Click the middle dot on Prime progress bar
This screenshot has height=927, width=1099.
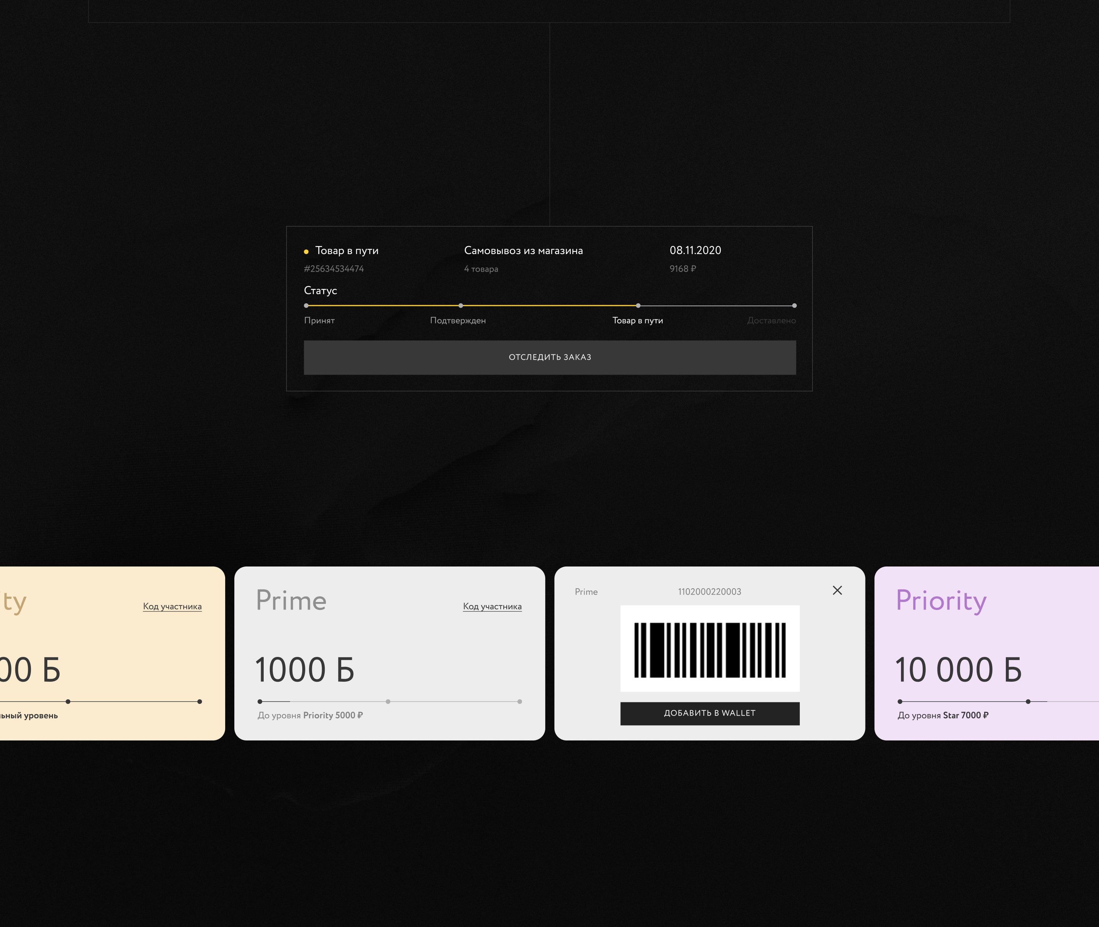tap(388, 702)
